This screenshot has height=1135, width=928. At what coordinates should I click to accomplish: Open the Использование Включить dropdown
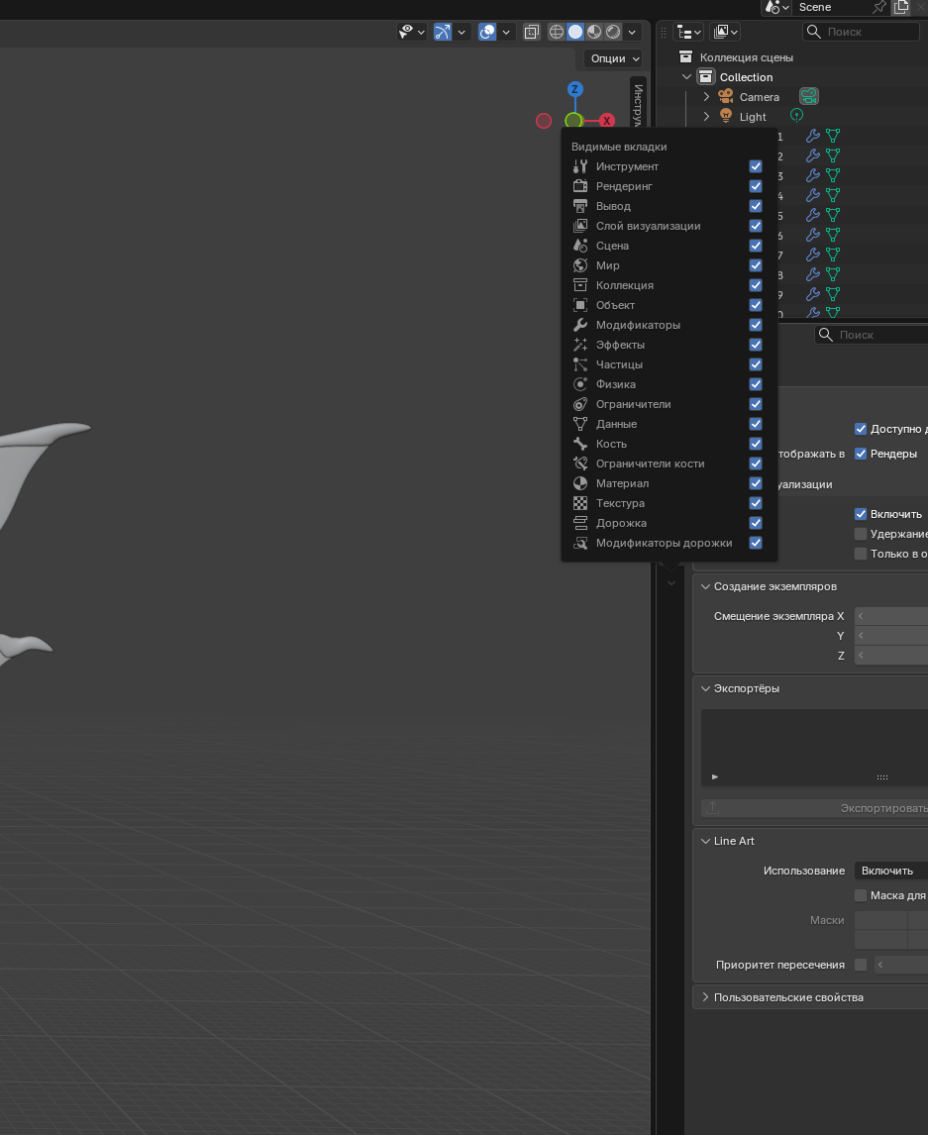[890, 871]
